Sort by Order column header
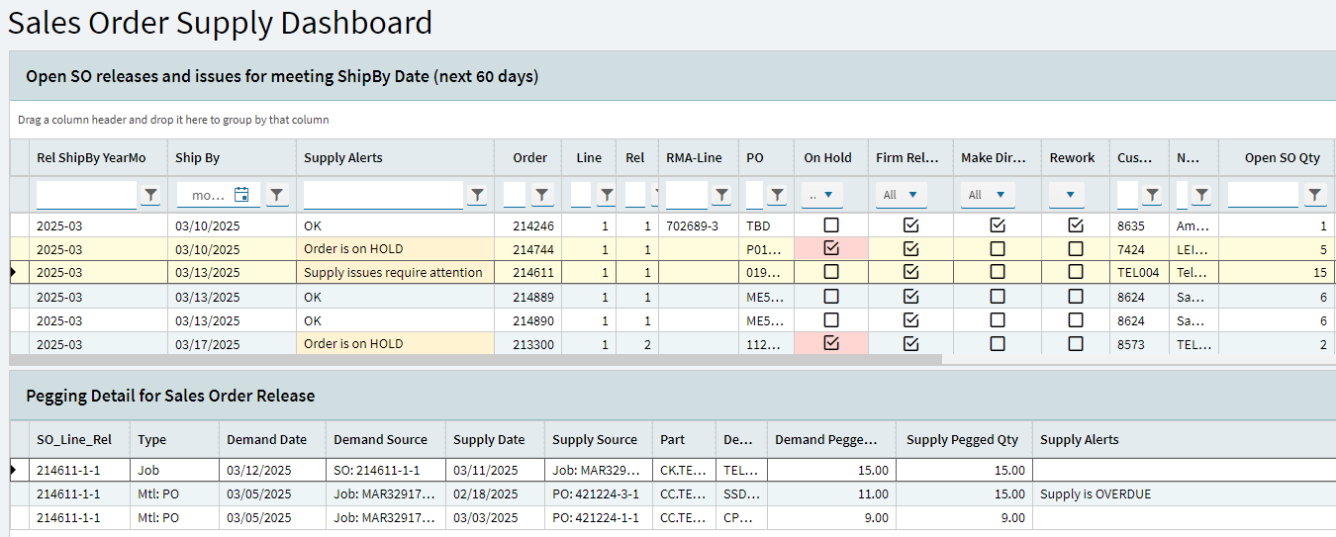Screen dimensions: 1336x537 click(529, 157)
